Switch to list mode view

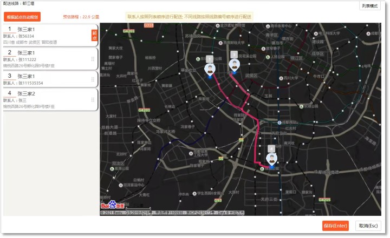(x=370, y=6)
